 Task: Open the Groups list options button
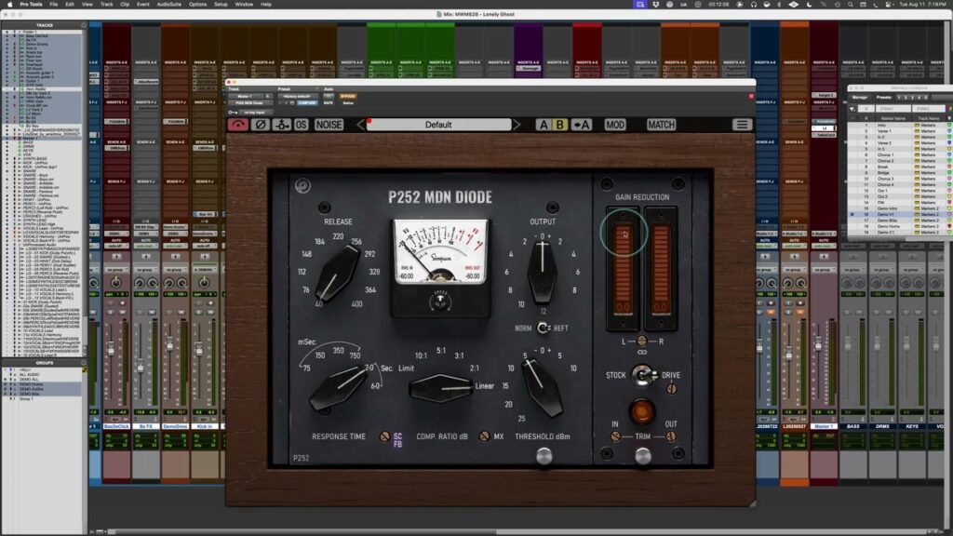[x=84, y=363]
